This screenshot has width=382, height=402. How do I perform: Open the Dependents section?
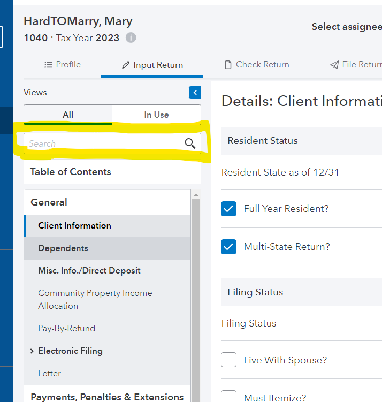pyautogui.click(x=63, y=248)
